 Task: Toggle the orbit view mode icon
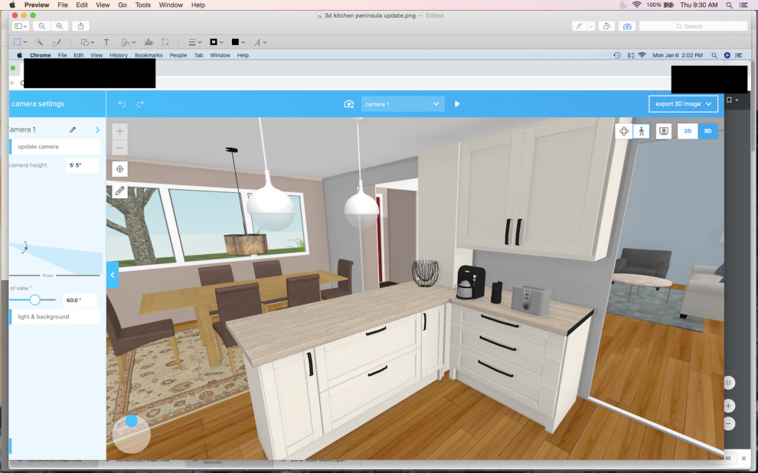[x=624, y=131]
